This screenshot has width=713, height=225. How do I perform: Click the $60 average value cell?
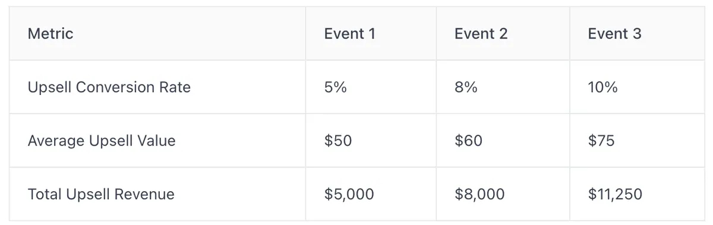(469, 141)
